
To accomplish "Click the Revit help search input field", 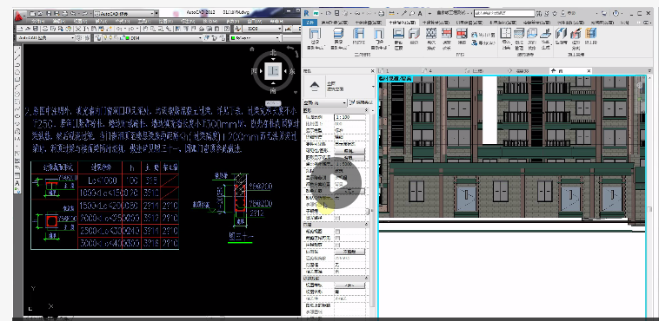I will pyautogui.click(x=504, y=13).
